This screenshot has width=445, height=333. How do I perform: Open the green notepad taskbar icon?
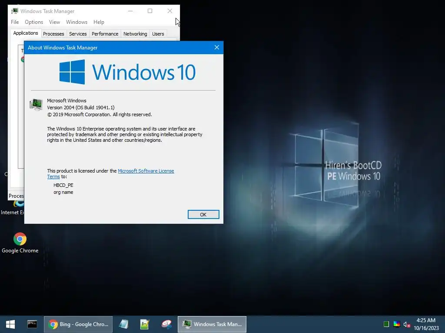coord(145,324)
